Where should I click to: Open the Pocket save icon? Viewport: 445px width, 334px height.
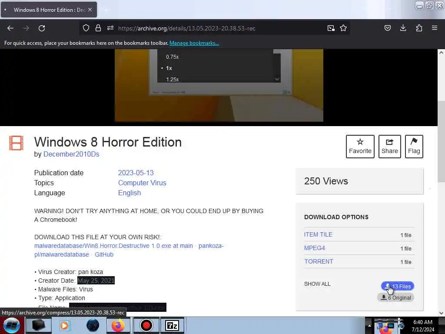[x=388, y=28]
